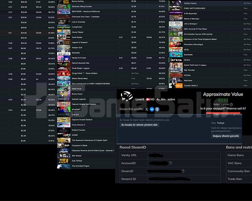
Task: Open the ZULA game thumbnail
Action: [64, 161]
